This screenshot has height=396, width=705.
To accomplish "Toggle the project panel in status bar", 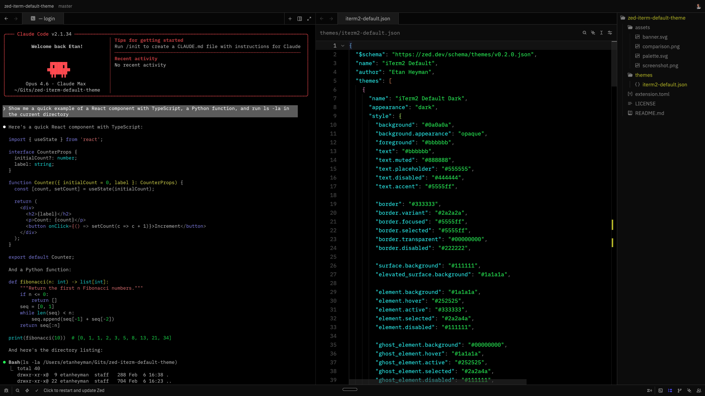I will coord(670,390).
